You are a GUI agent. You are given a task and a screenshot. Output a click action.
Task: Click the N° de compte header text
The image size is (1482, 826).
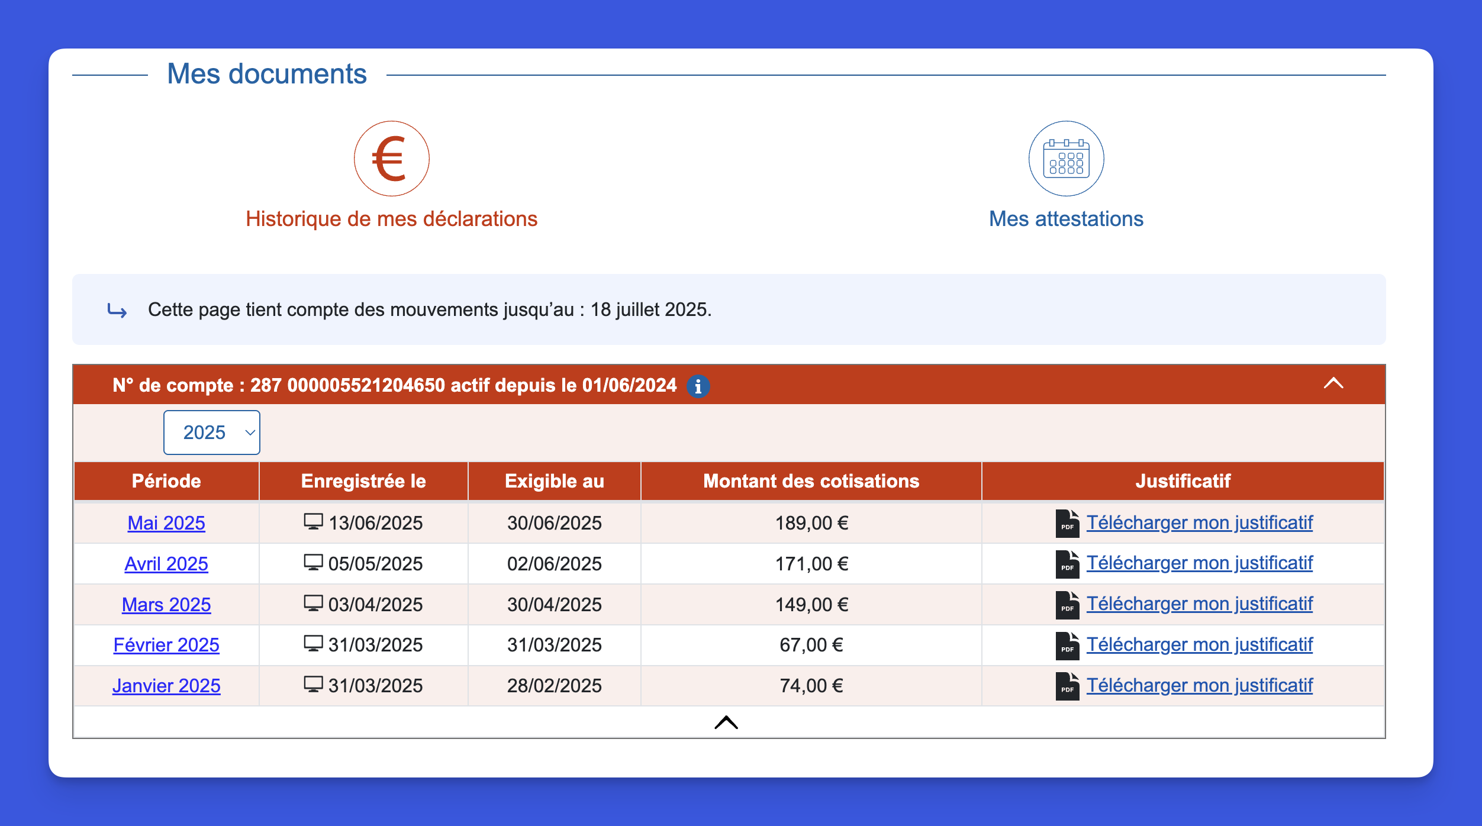click(394, 385)
